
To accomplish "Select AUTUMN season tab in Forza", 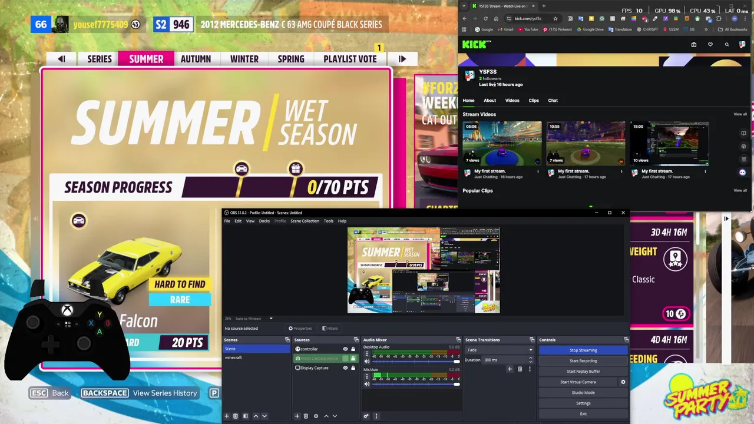I will [x=196, y=59].
